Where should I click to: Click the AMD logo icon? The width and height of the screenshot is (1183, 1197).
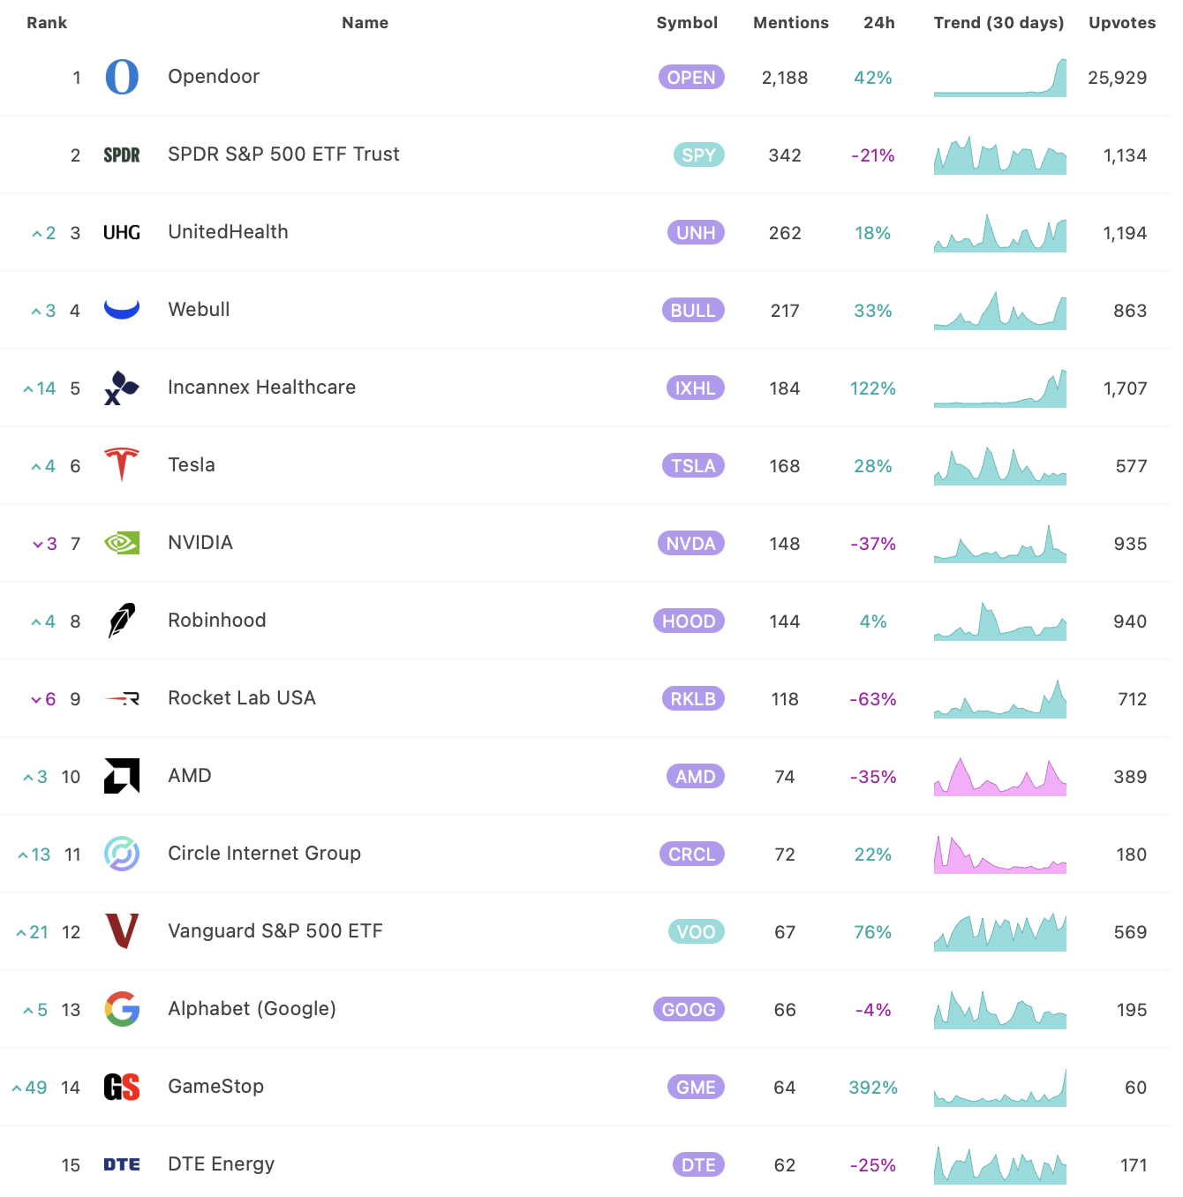122,776
